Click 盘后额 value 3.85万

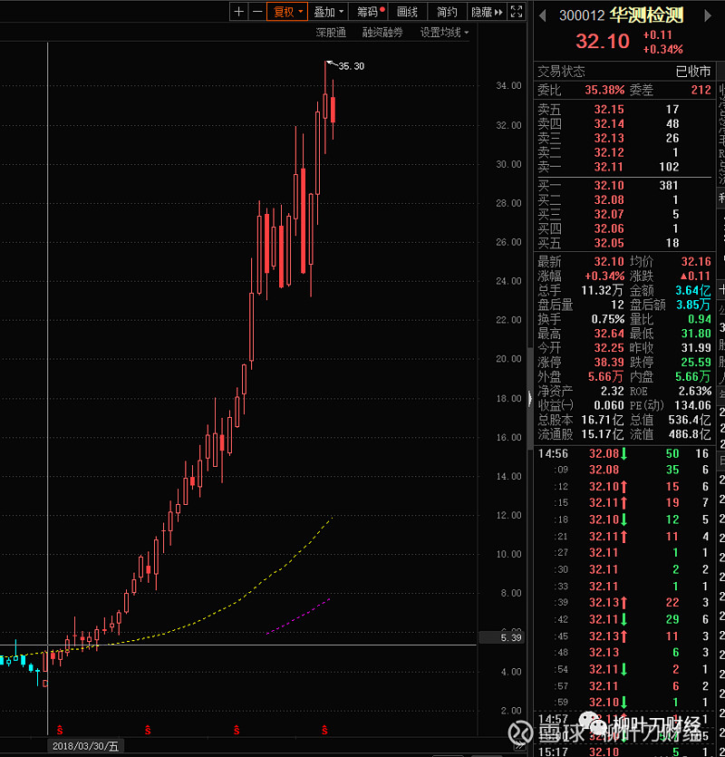[692, 305]
